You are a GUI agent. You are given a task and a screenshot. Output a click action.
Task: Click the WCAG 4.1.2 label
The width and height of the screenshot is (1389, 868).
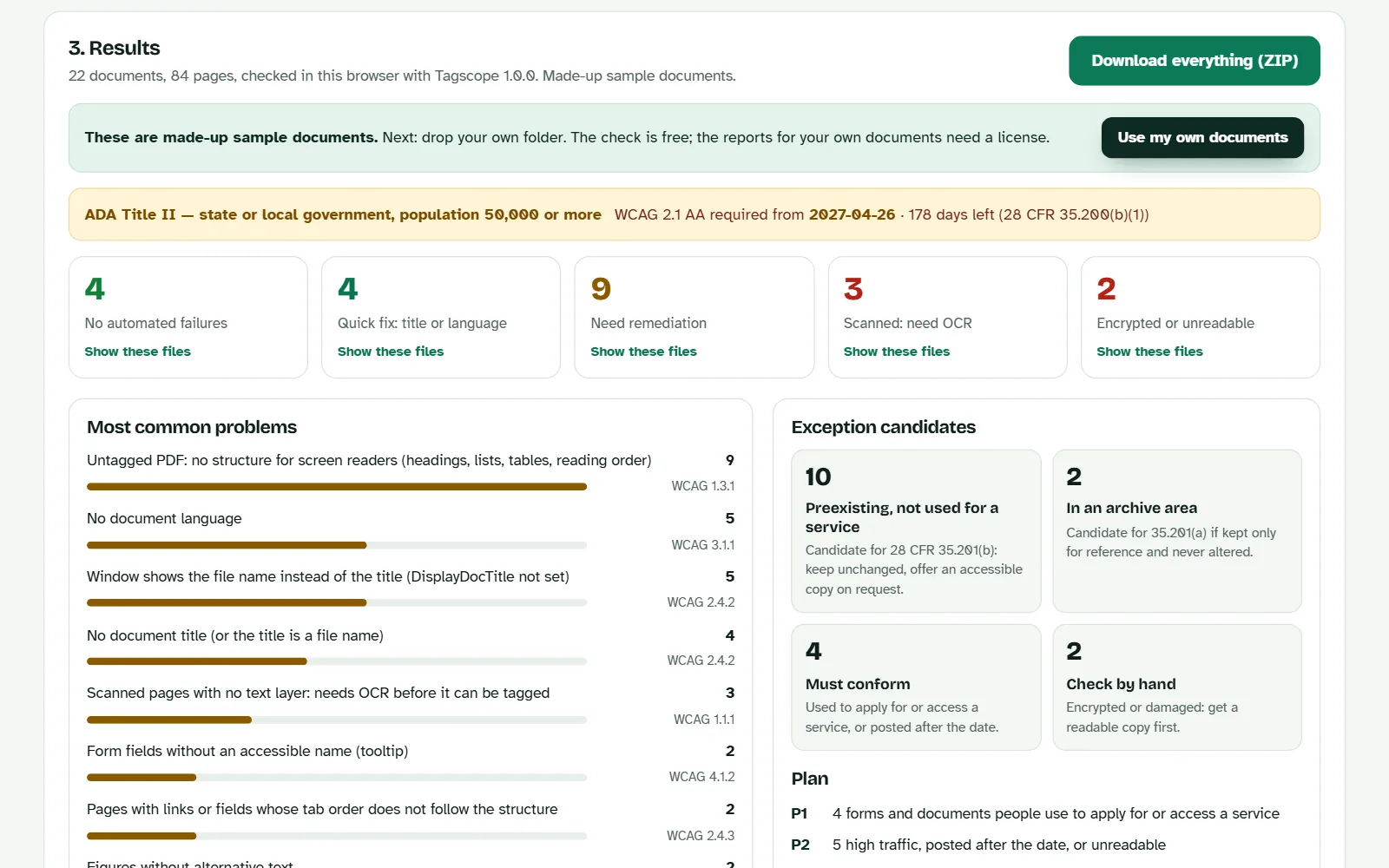(701, 777)
